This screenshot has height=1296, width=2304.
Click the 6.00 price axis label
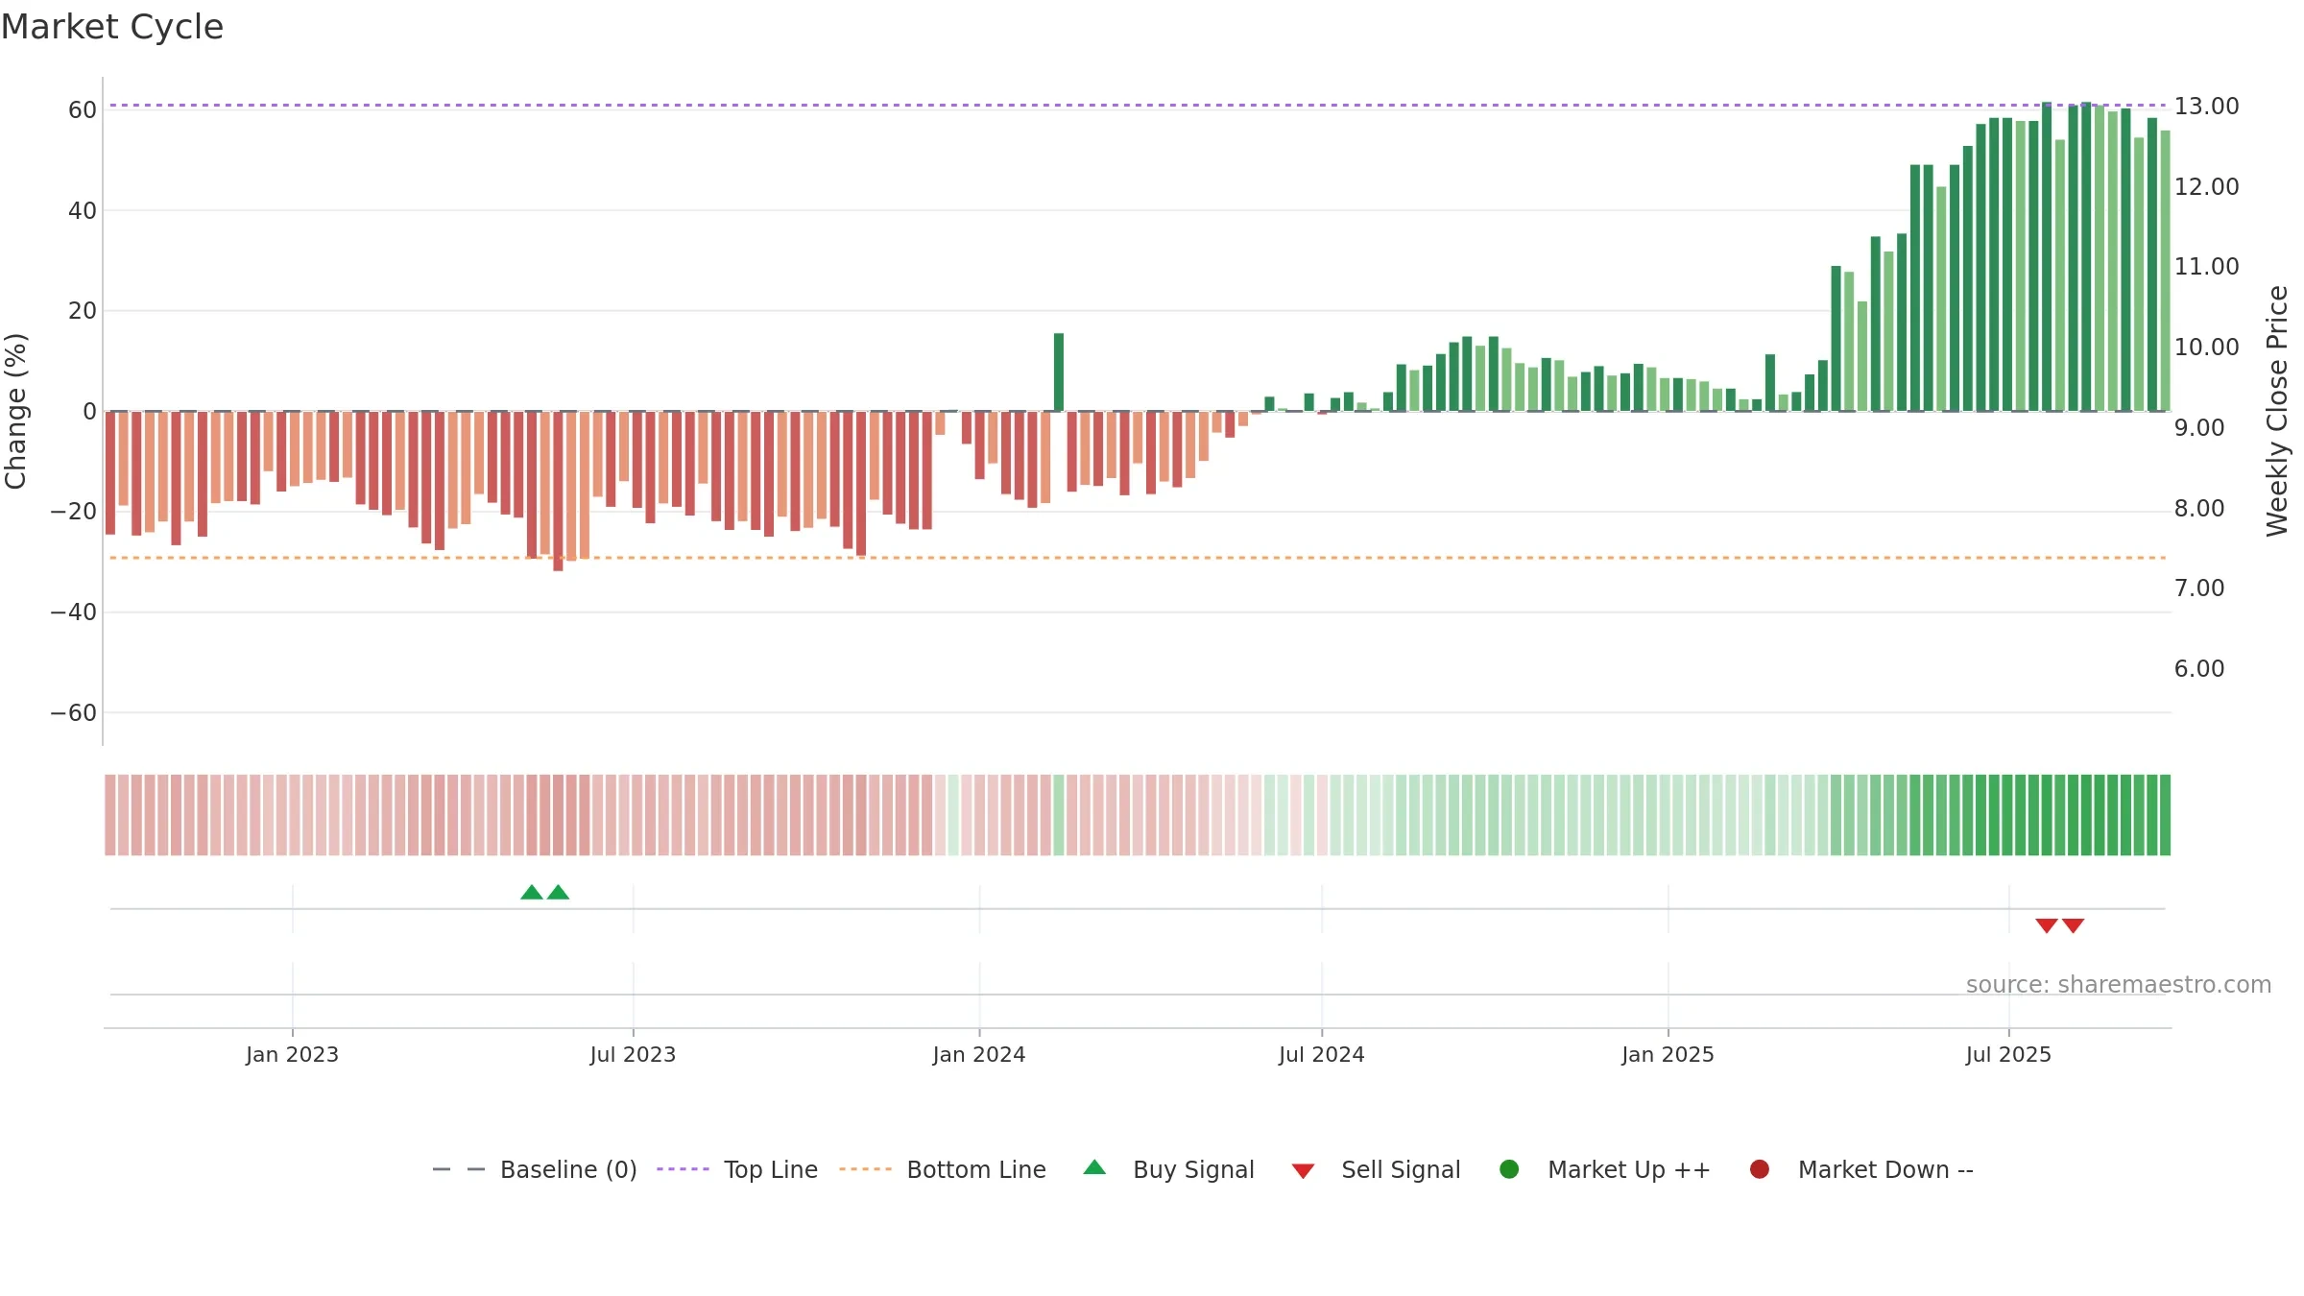2199,668
